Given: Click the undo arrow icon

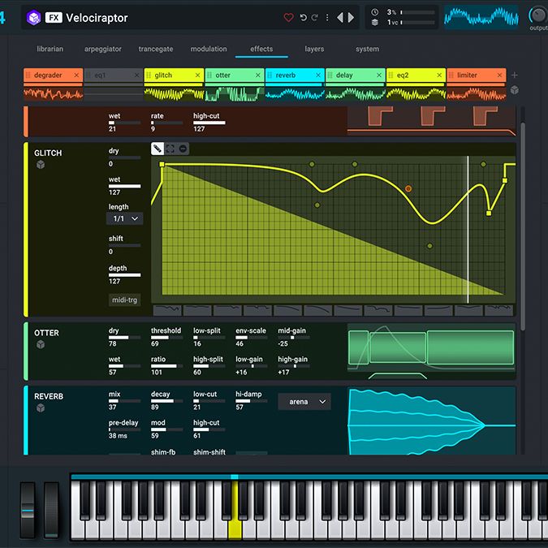Looking at the screenshot, I should pos(304,18).
